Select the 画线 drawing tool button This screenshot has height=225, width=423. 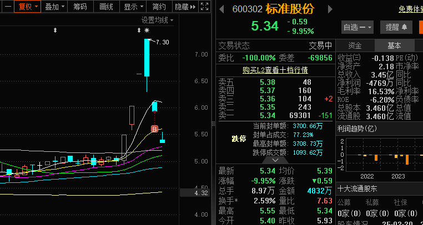(x=106, y=7)
